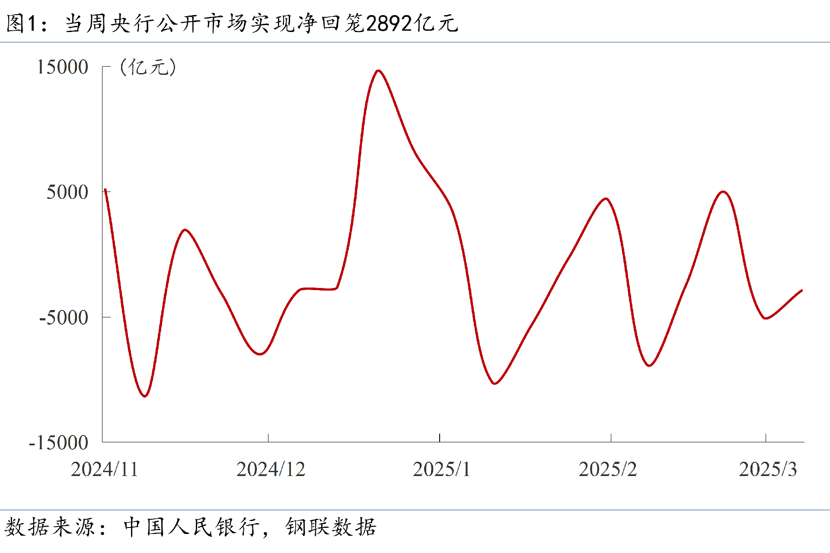The width and height of the screenshot is (830, 553).
Task: Click the red line's starting point near 5000
Action: (x=105, y=190)
